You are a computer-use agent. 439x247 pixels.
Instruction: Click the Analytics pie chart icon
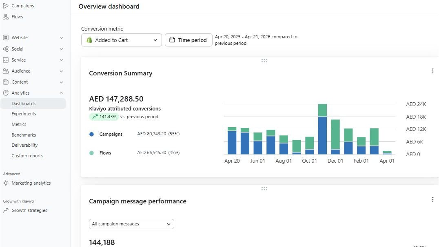click(x=6, y=93)
